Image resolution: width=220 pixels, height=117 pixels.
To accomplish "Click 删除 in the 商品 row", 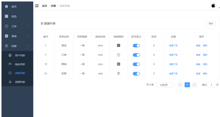I will (x=205, y=45).
